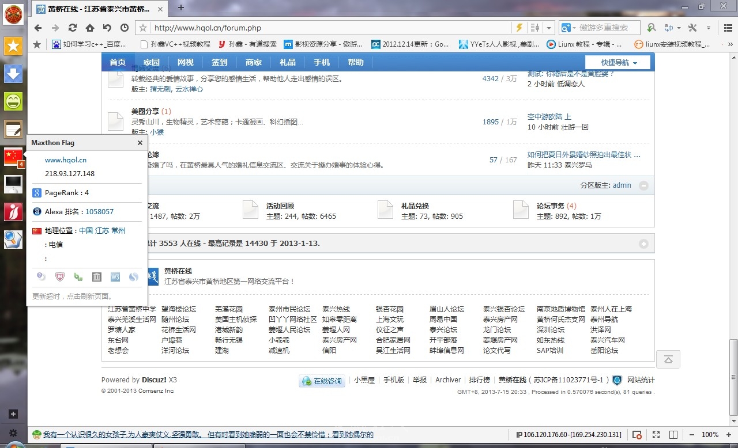Image resolution: width=738 pixels, height=448 pixels.
Task: Click the McAfee shield icon in flag popup
Action: tap(59, 277)
